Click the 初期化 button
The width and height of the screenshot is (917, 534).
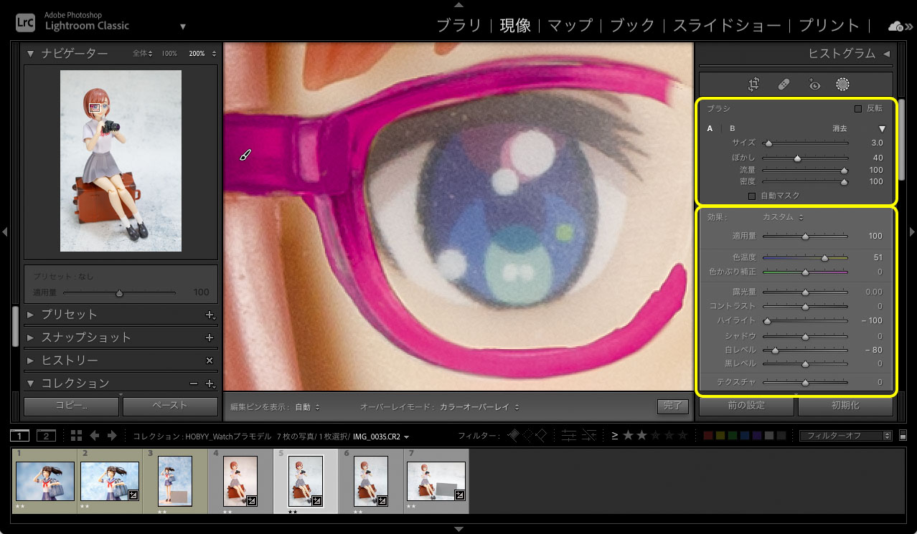(x=845, y=406)
